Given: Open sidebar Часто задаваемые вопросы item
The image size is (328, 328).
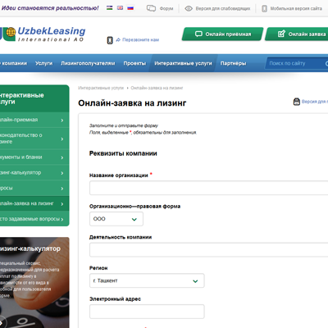Looking at the screenshot, I should coord(34,219).
